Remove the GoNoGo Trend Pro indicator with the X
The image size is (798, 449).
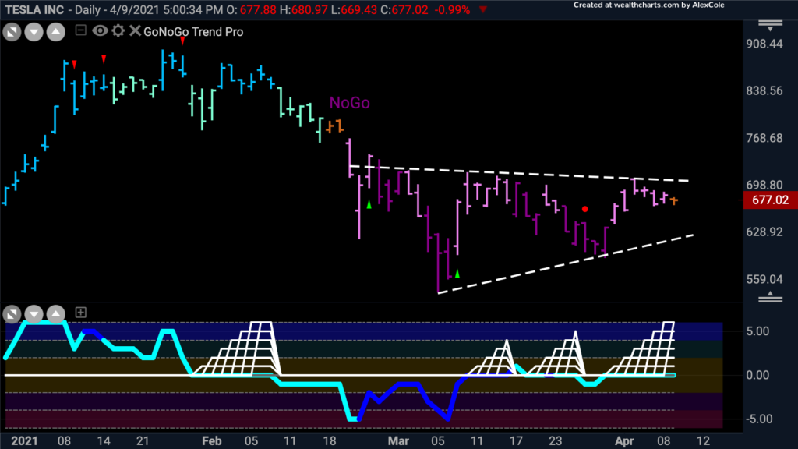[x=135, y=30]
